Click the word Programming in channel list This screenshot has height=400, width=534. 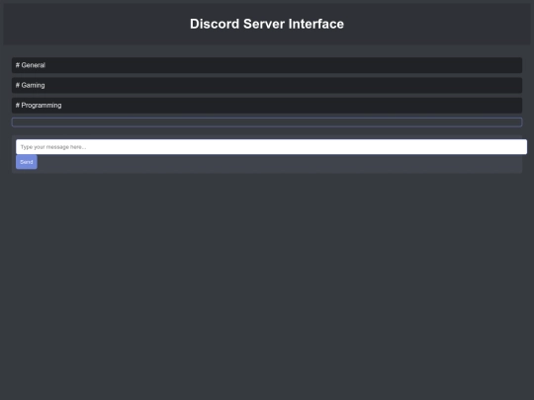tap(42, 105)
